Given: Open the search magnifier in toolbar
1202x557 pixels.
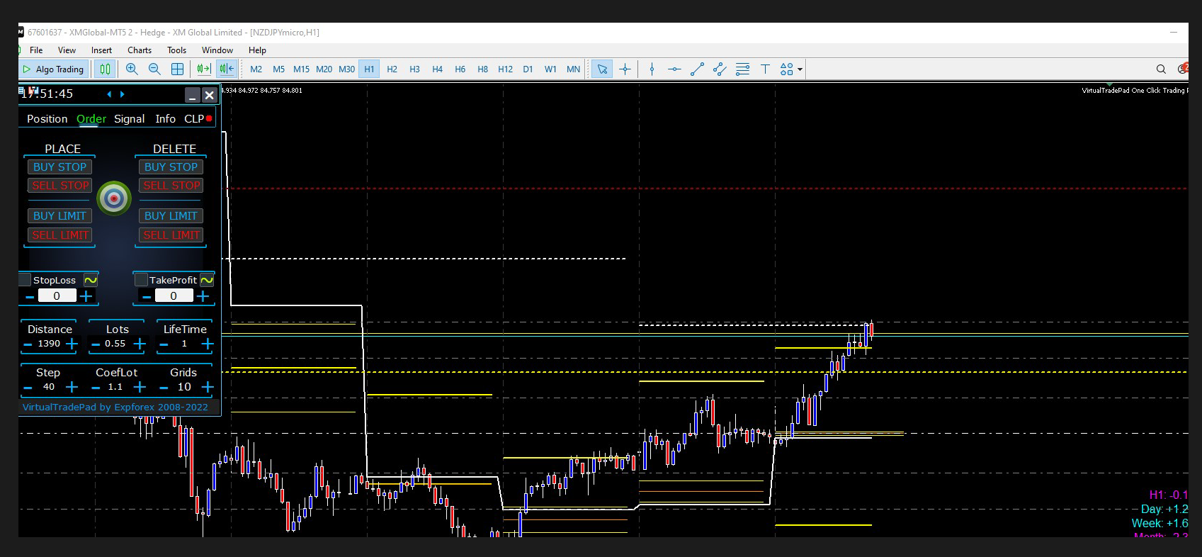Looking at the screenshot, I should (1161, 69).
